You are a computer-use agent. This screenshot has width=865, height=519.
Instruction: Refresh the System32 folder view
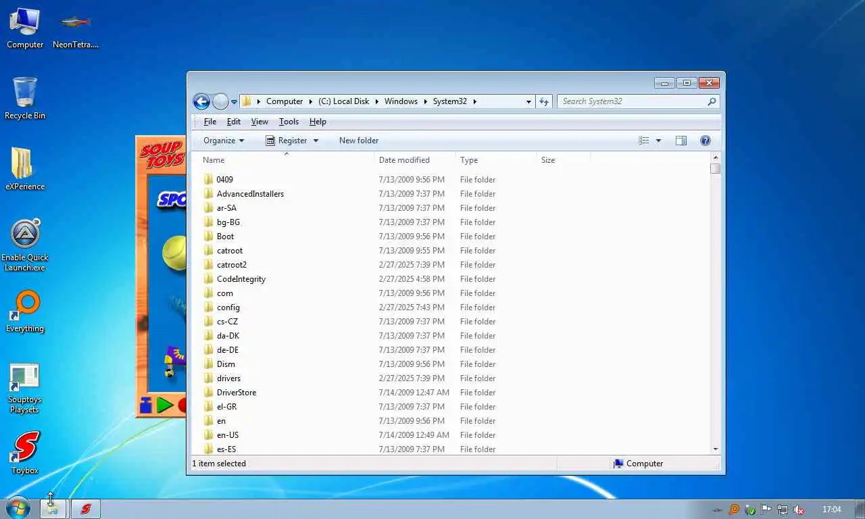pos(544,101)
